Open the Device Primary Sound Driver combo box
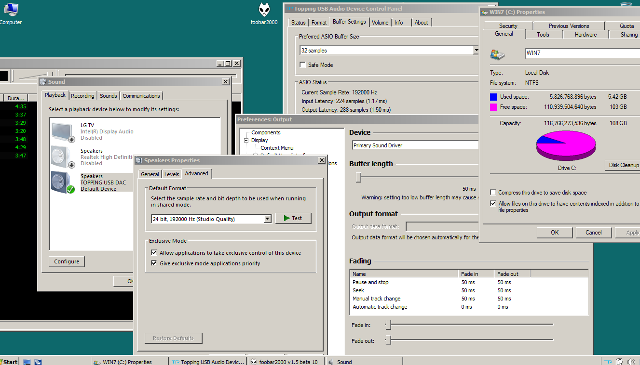The width and height of the screenshot is (640, 365). (x=415, y=145)
